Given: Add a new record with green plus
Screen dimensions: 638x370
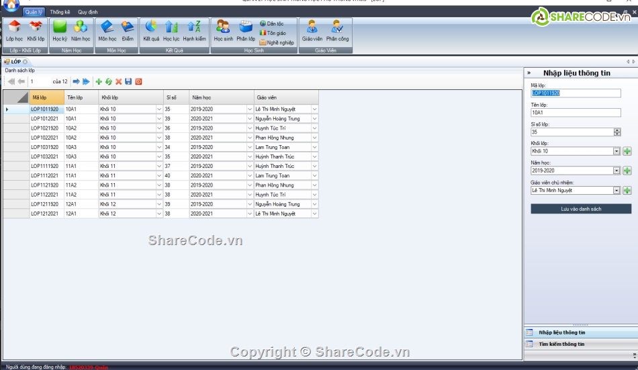Looking at the screenshot, I should 99,81.
